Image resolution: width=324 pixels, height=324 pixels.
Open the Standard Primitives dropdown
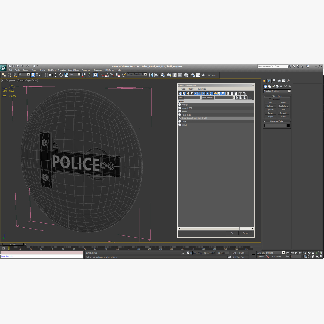277,91
